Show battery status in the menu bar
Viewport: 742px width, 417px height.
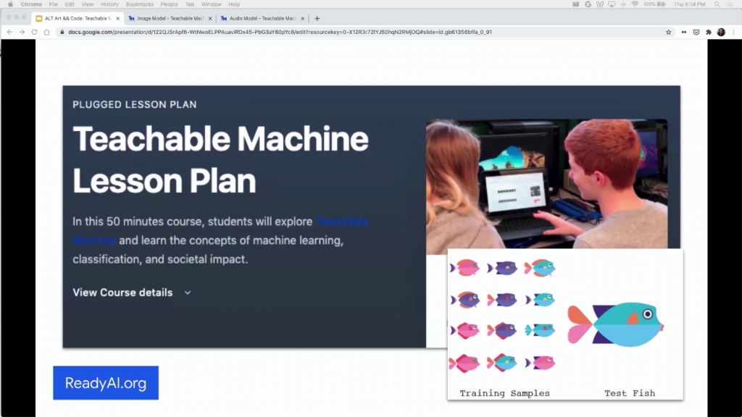(x=654, y=4)
